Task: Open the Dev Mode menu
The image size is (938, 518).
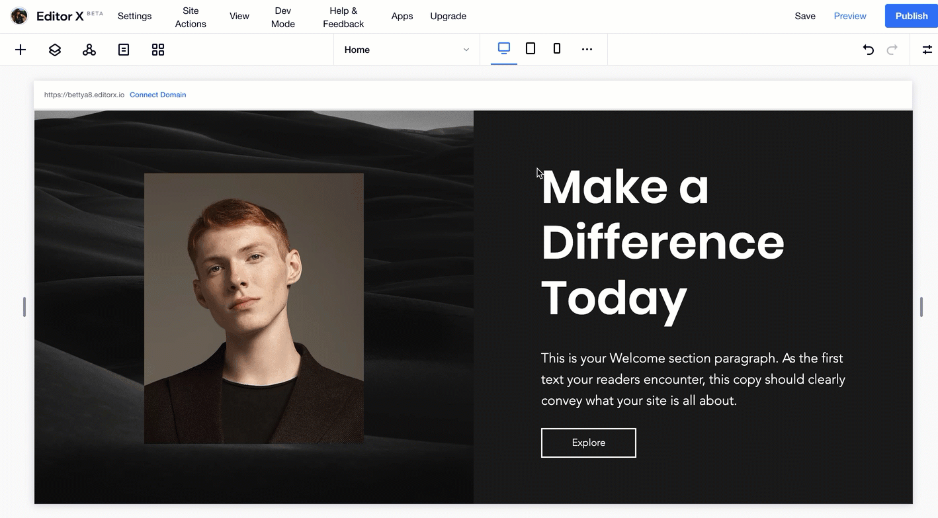Action: click(283, 17)
